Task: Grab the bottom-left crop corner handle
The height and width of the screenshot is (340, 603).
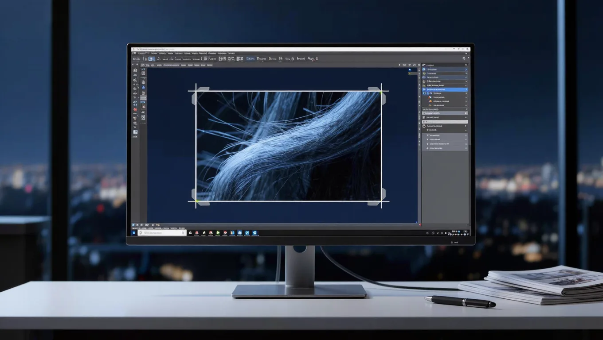Action: tap(196, 201)
